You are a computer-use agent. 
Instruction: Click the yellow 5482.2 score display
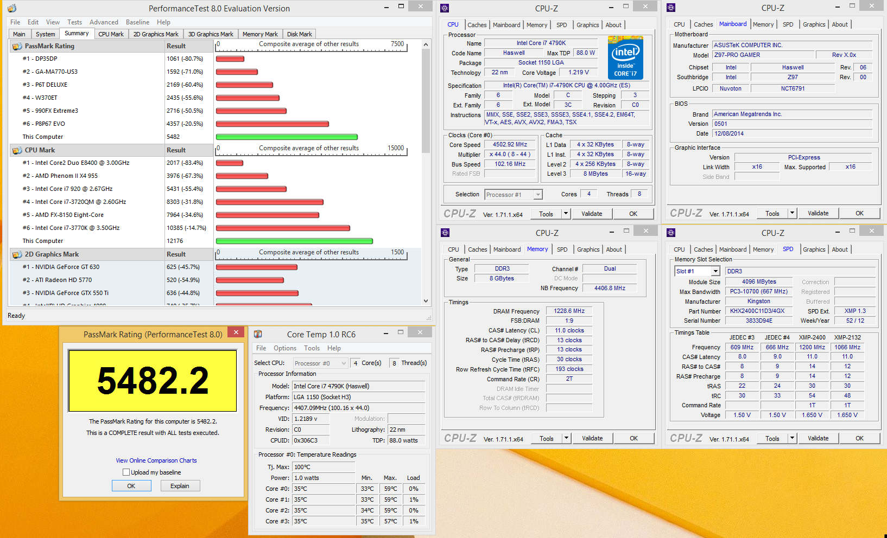click(153, 381)
